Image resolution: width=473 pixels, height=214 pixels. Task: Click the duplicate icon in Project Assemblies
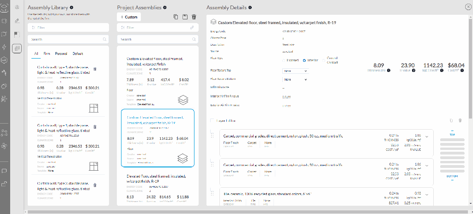point(176,17)
